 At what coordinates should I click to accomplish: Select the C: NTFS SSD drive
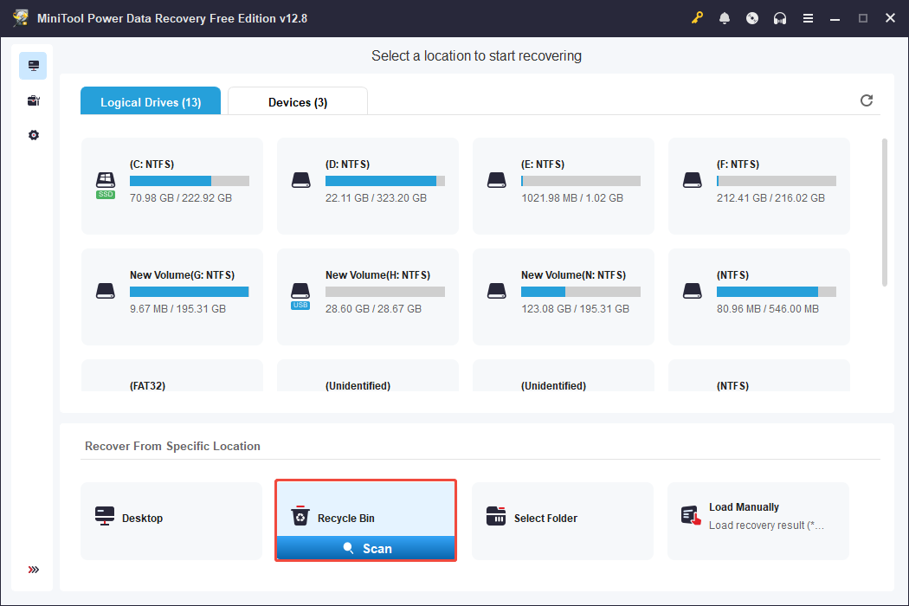tap(172, 185)
